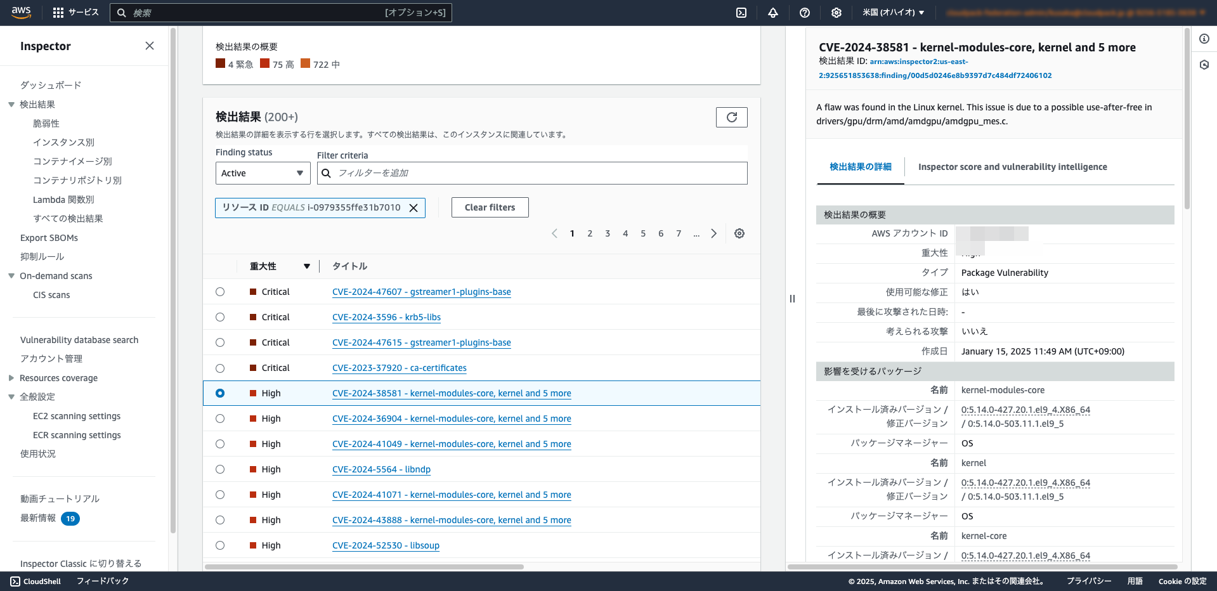Open the AWS services grid menu

point(58,12)
